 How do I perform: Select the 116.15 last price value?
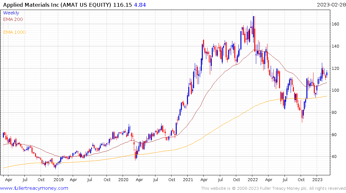123,5
